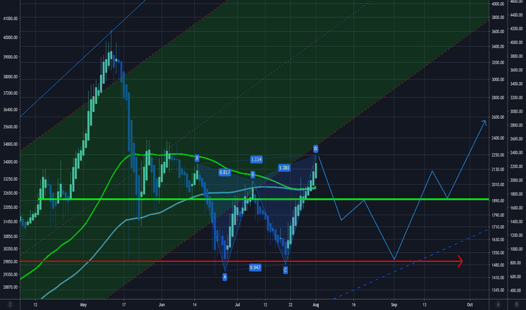Click the Aug date label on the time axis

tap(315, 304)
